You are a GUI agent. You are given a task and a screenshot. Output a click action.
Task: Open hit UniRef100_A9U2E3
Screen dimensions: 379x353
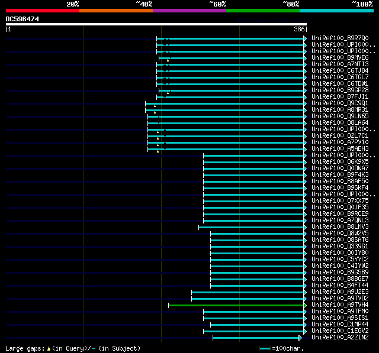[x=340, y=292]
